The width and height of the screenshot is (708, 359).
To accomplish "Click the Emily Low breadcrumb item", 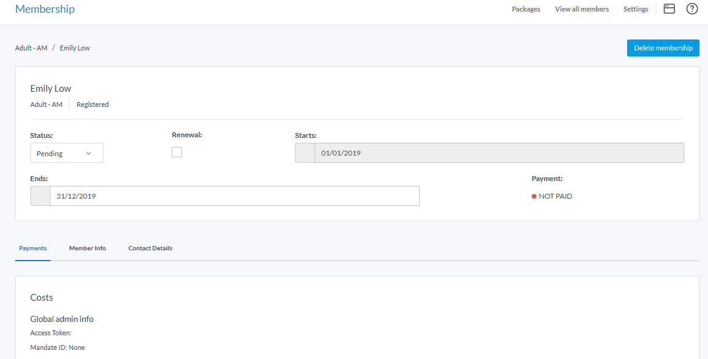I will 75,48.
